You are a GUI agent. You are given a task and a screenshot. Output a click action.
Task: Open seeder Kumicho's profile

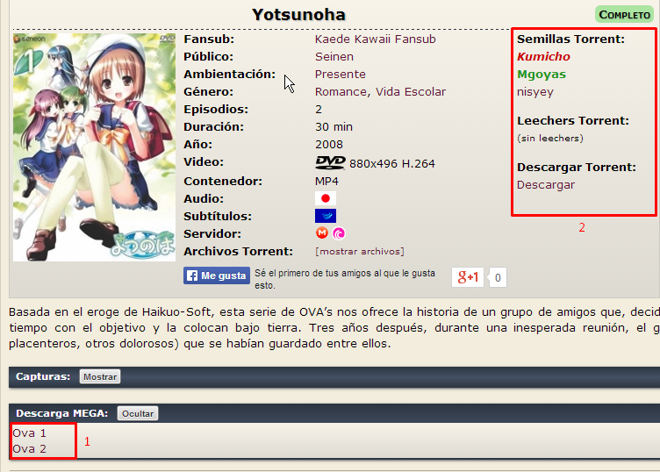click(543, 57)
